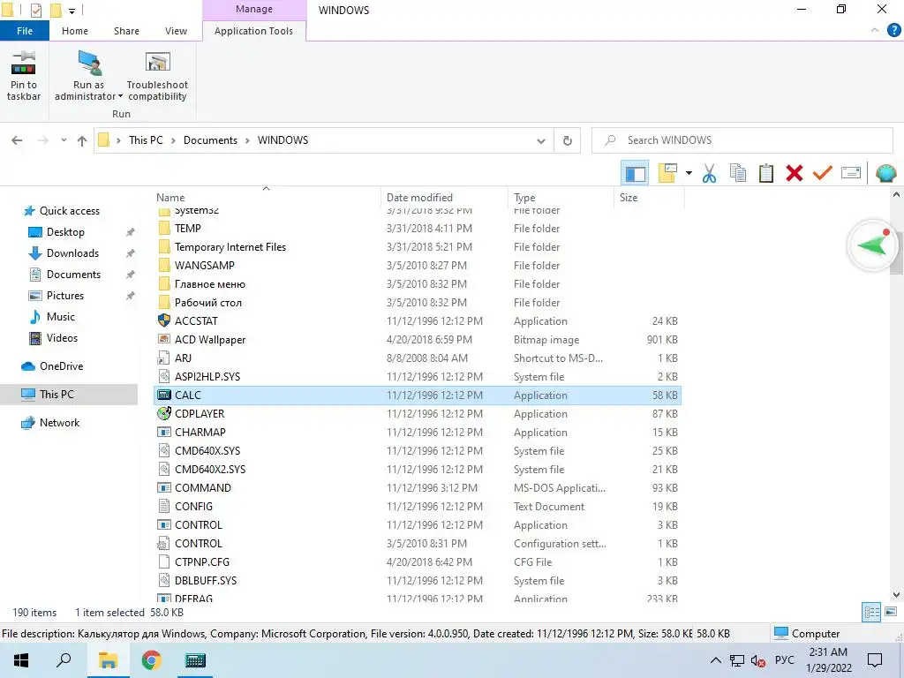
Task: Go back with the Back arrow
Action: [17, 140]
